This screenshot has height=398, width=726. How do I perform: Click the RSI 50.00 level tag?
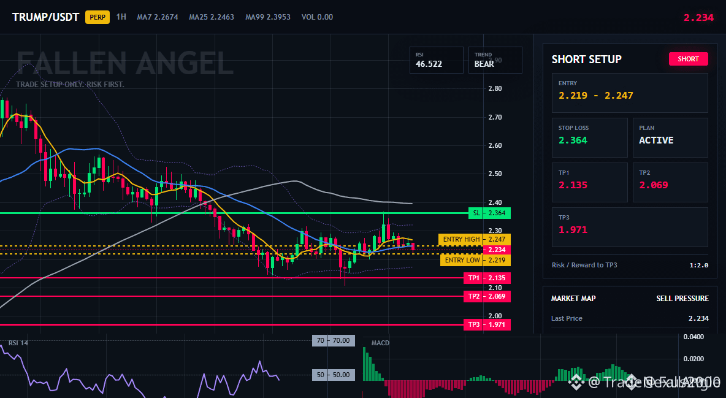coord(334,374)
